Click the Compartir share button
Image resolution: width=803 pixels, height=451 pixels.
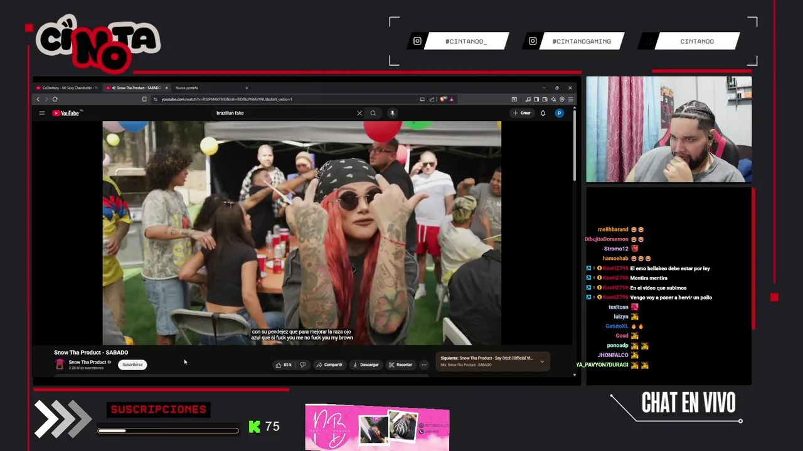tap(329, 365)
